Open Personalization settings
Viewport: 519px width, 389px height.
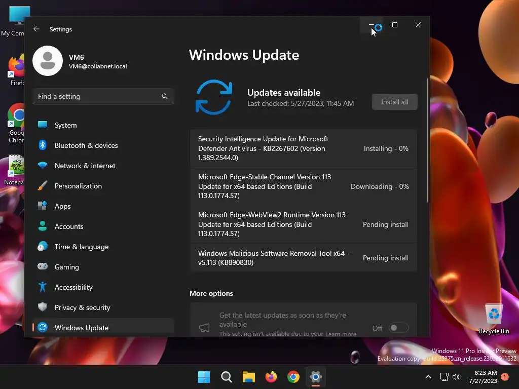[x=103, y=186]
